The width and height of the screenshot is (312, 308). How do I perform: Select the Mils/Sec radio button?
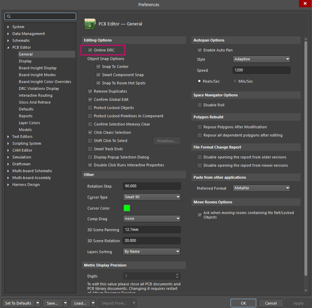point(235,81)
